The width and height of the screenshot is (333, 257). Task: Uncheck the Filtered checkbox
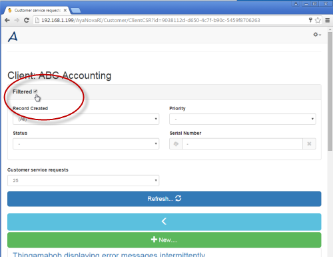pos(35,91)
